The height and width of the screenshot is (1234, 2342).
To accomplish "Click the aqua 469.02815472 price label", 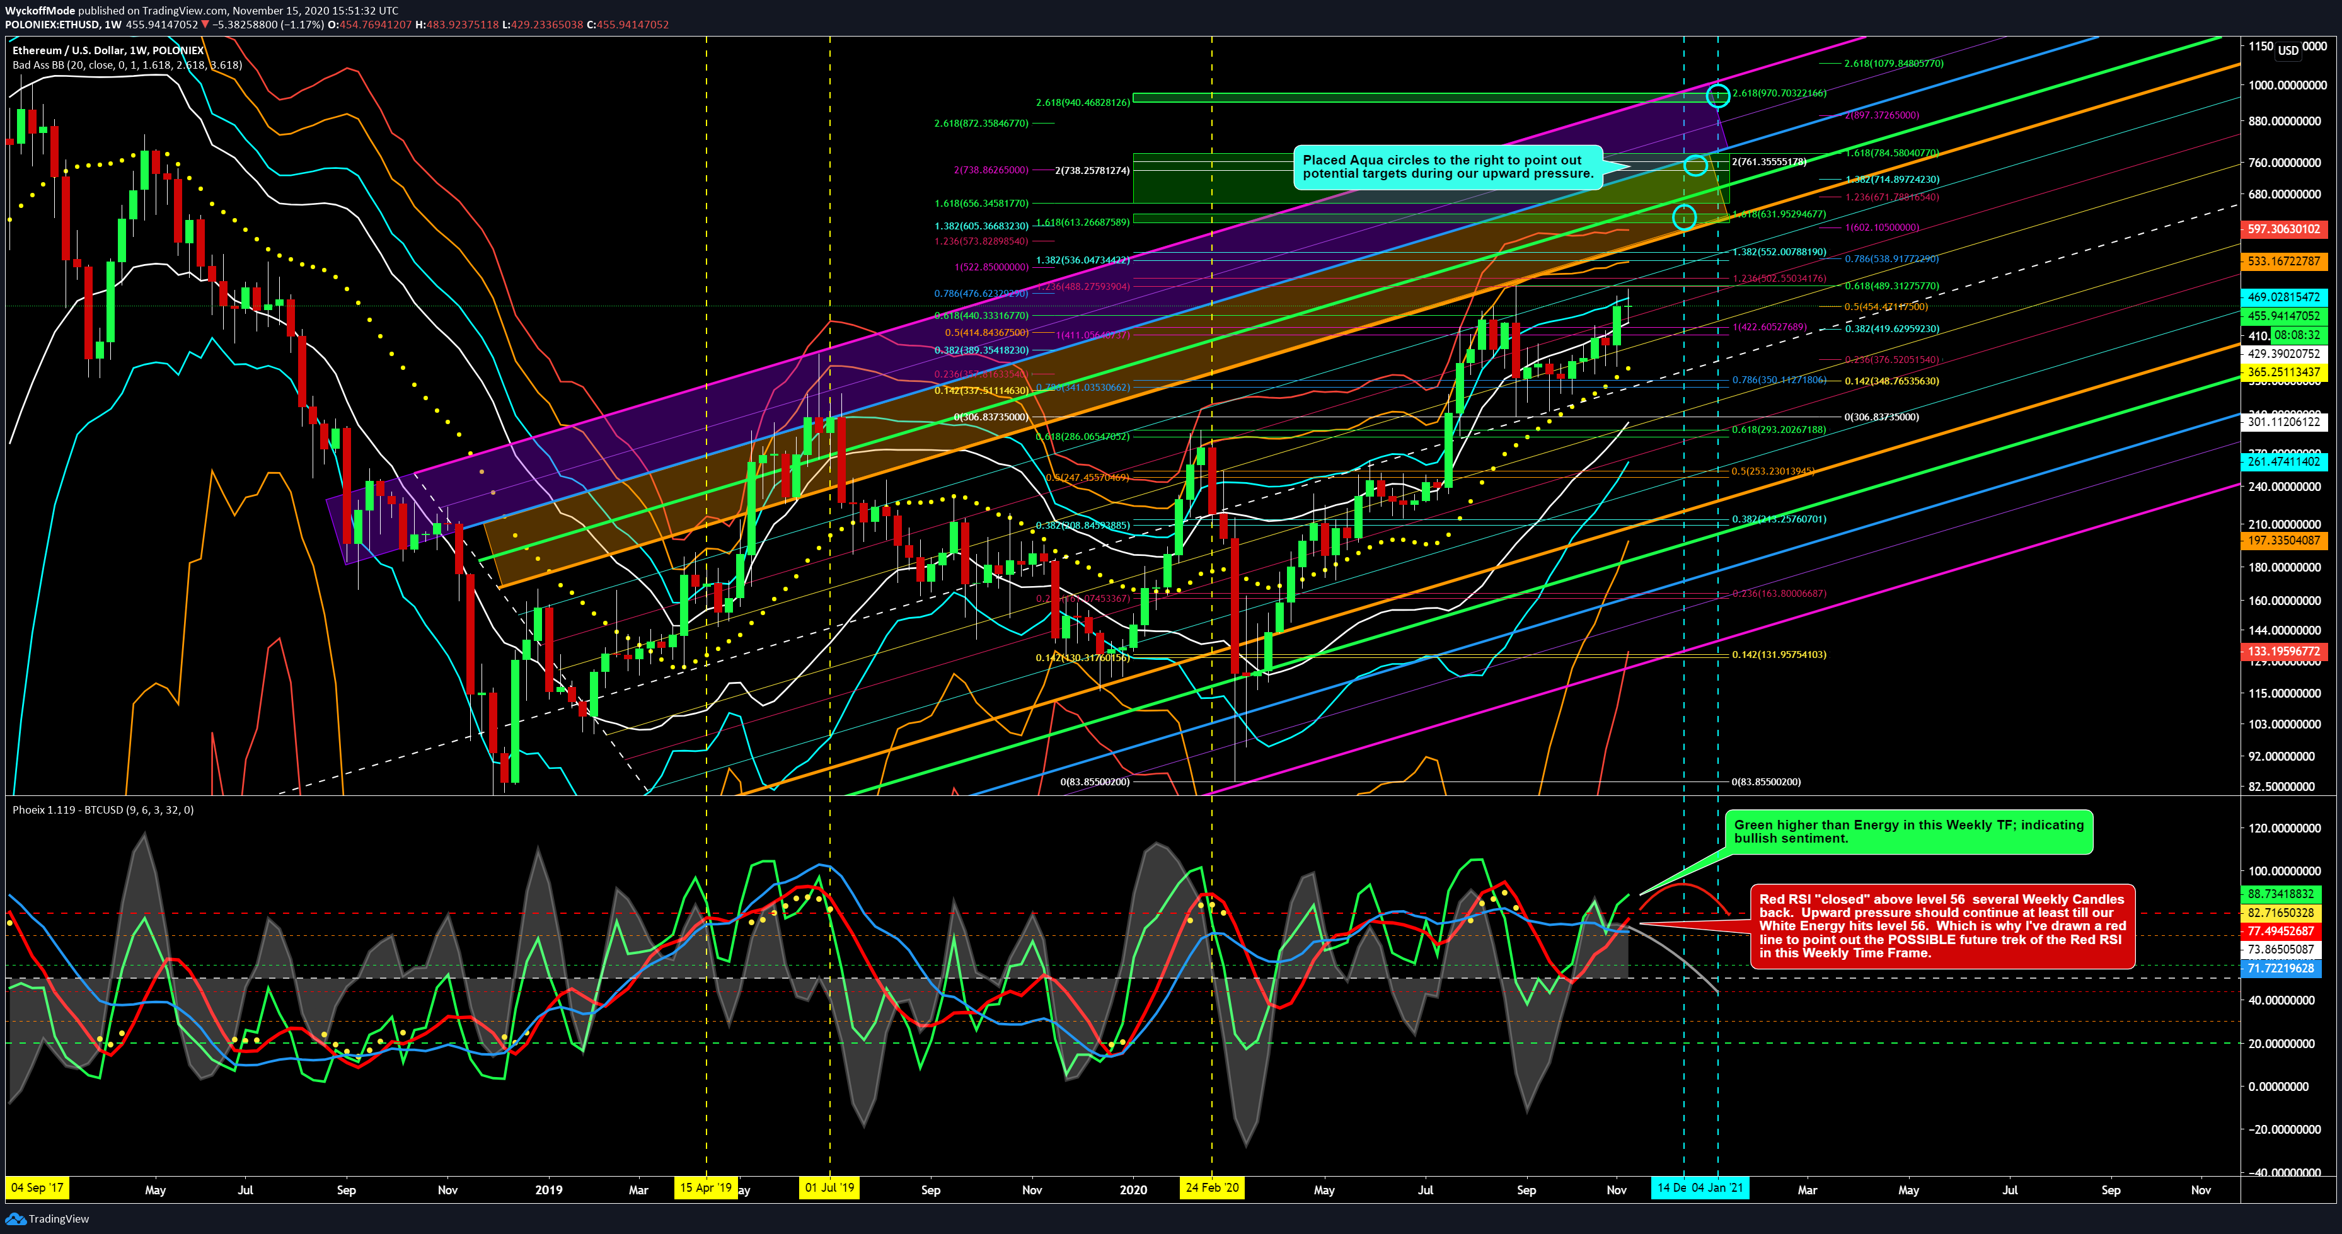I will (2284, 296).
